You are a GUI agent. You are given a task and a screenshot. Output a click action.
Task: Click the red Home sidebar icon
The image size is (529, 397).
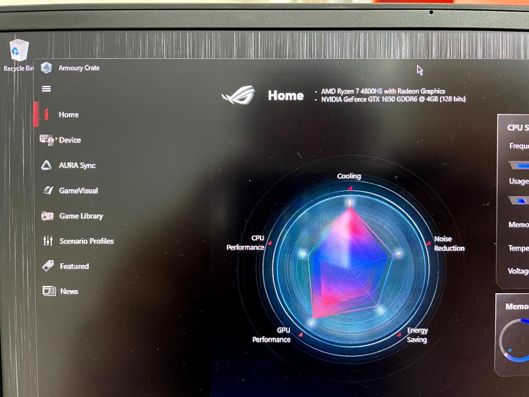(x=46, y=114)
